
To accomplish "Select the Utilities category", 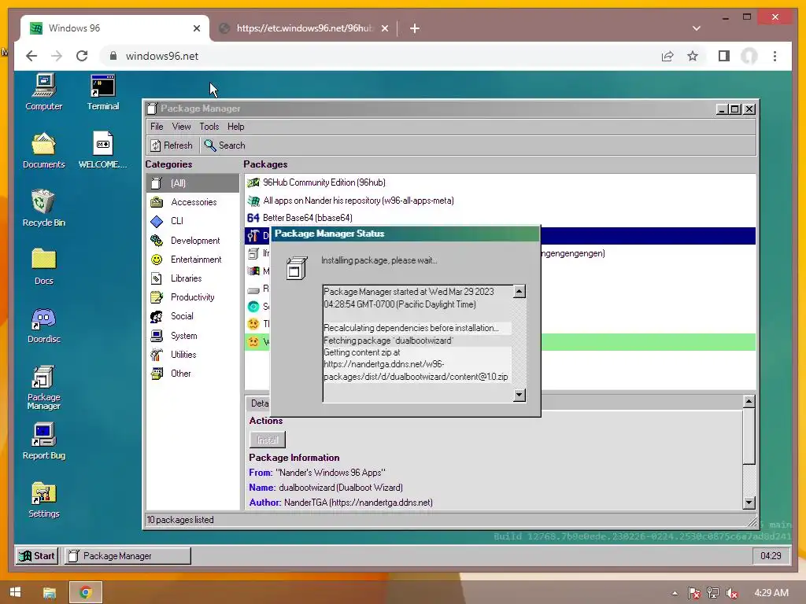I will [x=193, y=355].
